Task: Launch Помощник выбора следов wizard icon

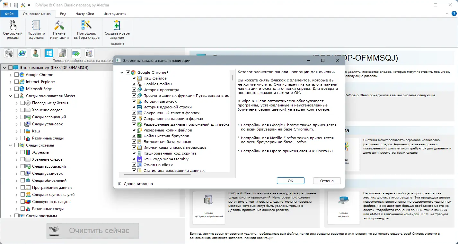Action: 87,25
